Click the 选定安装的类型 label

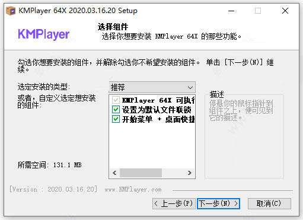(44, 87)
